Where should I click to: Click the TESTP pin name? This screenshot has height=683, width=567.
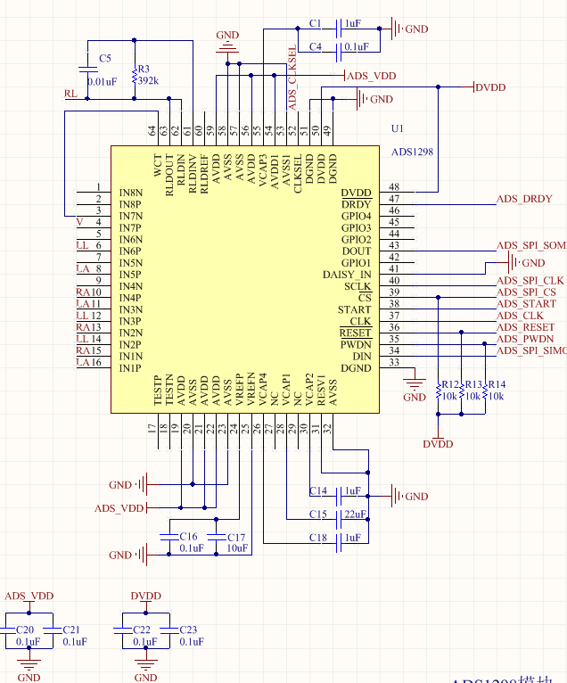[158, 390]
